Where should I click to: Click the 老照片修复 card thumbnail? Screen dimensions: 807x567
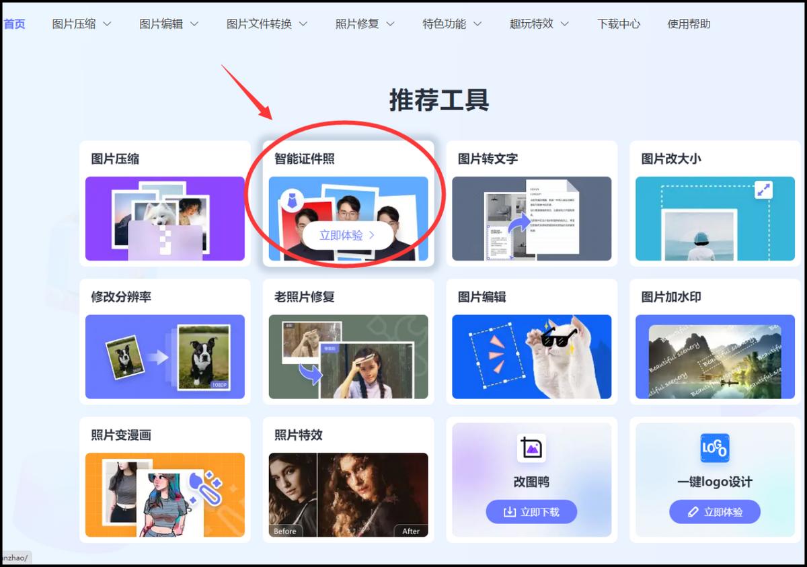point(348,355)
